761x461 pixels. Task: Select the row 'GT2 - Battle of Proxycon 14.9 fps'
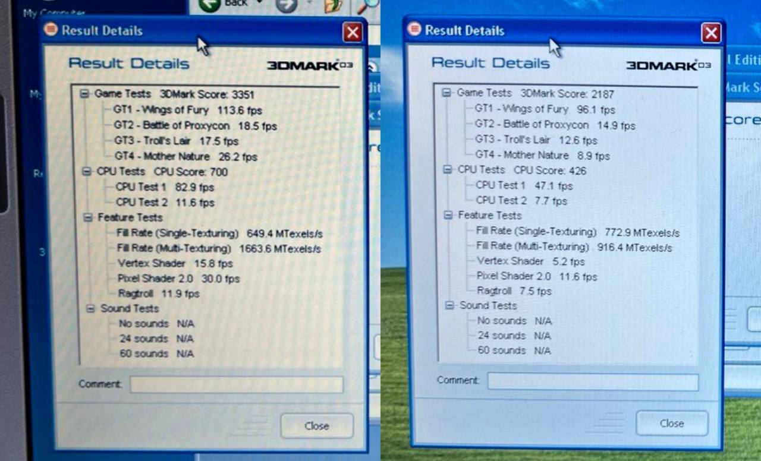(555, 125)
